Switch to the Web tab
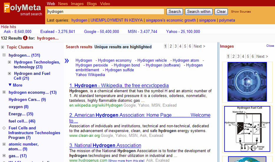 (x=51, y=4)
